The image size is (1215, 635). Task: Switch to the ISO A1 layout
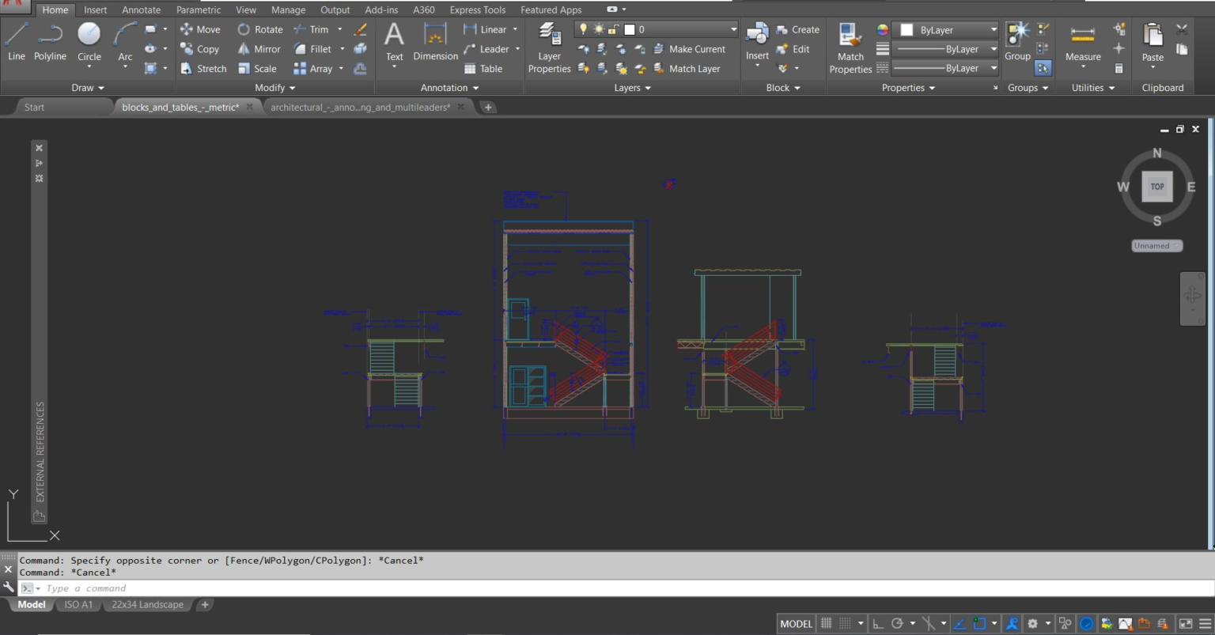pyautogui.click(x=78, y=604)
